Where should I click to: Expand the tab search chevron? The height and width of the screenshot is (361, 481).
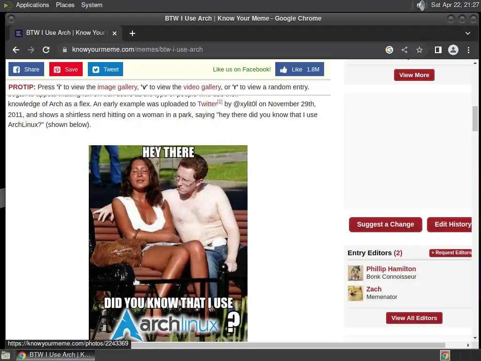[x=468, y=33]
